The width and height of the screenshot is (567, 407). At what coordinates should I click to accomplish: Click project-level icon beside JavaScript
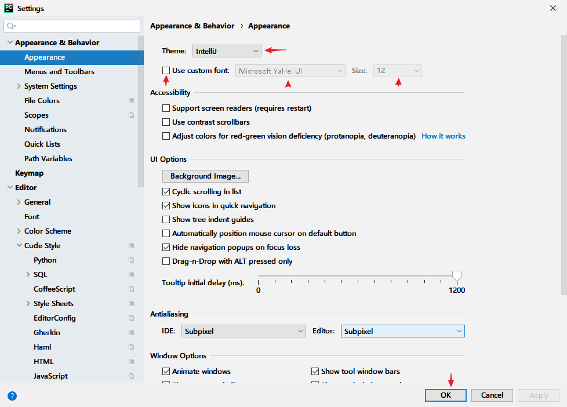pos(131,376)
